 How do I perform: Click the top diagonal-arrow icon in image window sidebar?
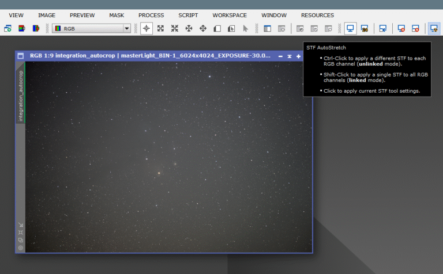[21, 224]
